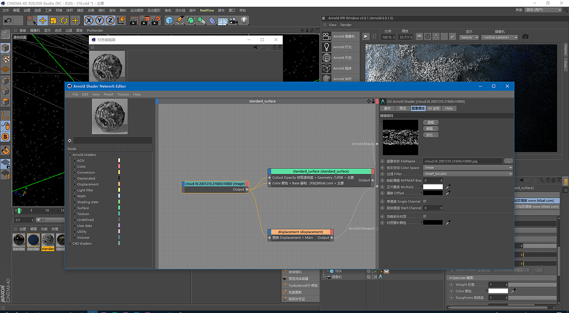Toggle the X axis lock
This screenshot has width=569, height=313.
(x=89, y=20)
